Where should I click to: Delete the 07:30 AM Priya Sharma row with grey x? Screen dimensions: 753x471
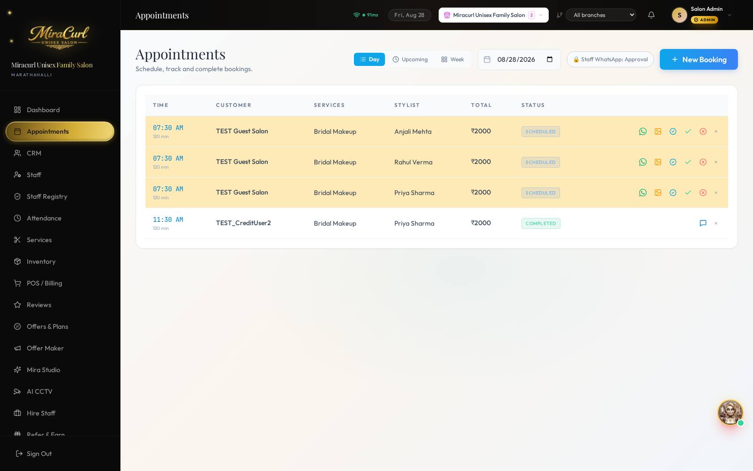[716, 193]
